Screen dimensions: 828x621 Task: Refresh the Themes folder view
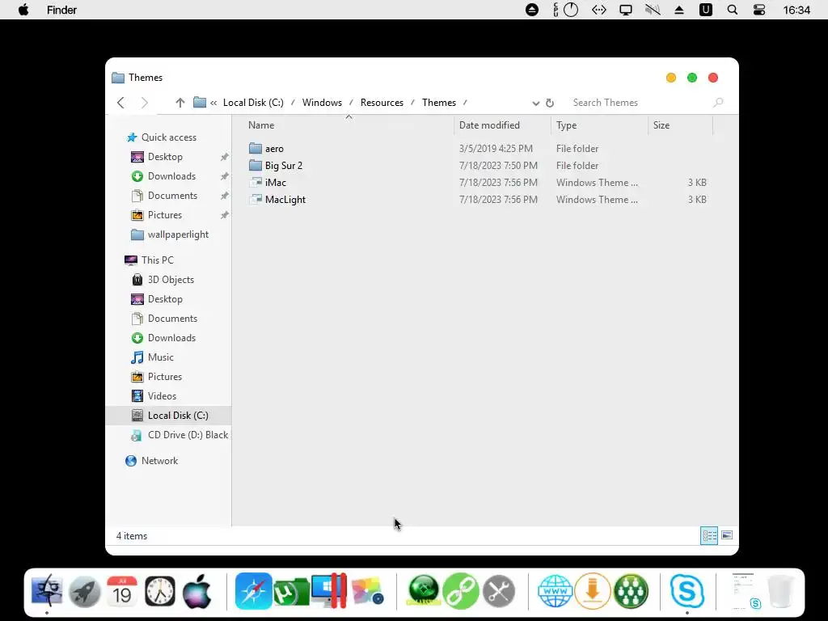coord(550,103)
